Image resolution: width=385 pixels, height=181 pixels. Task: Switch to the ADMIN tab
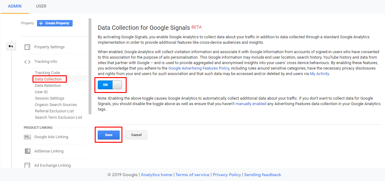(15, 6)
